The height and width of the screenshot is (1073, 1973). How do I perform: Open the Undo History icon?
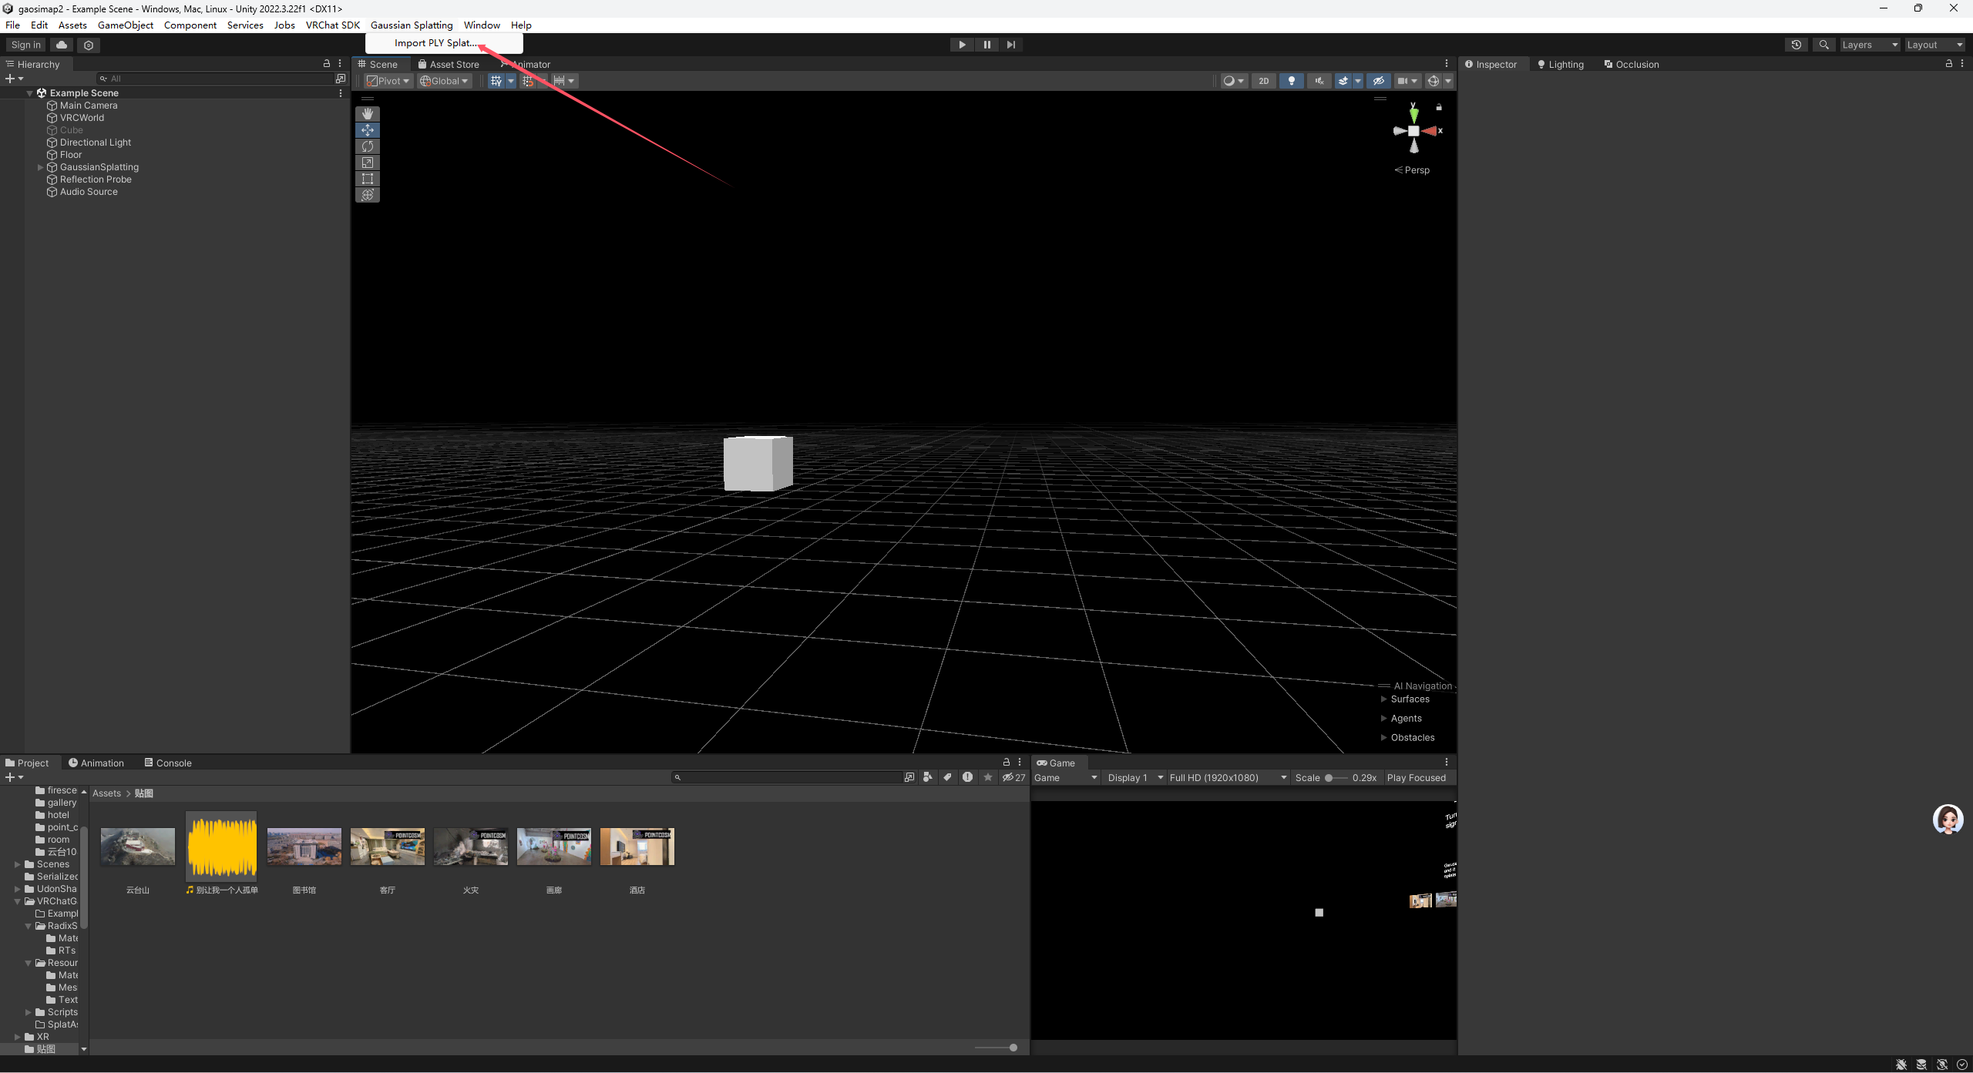[1797, 45]
